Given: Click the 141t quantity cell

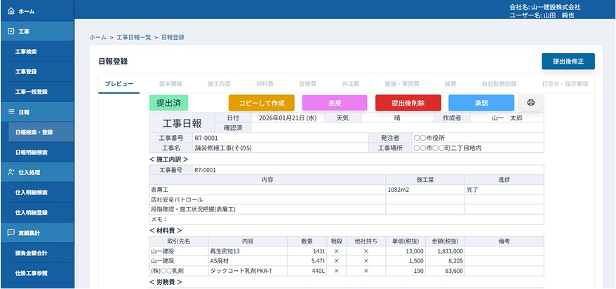Looking at the screenshot, I should [307, 251].
